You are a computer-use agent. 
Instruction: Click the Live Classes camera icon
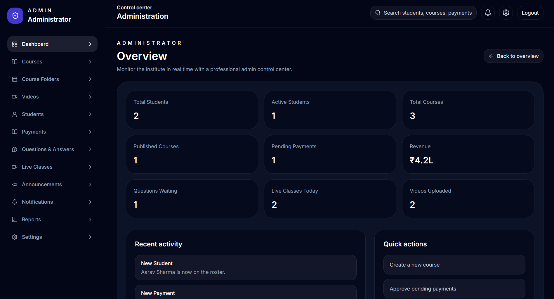pos(15,167)
